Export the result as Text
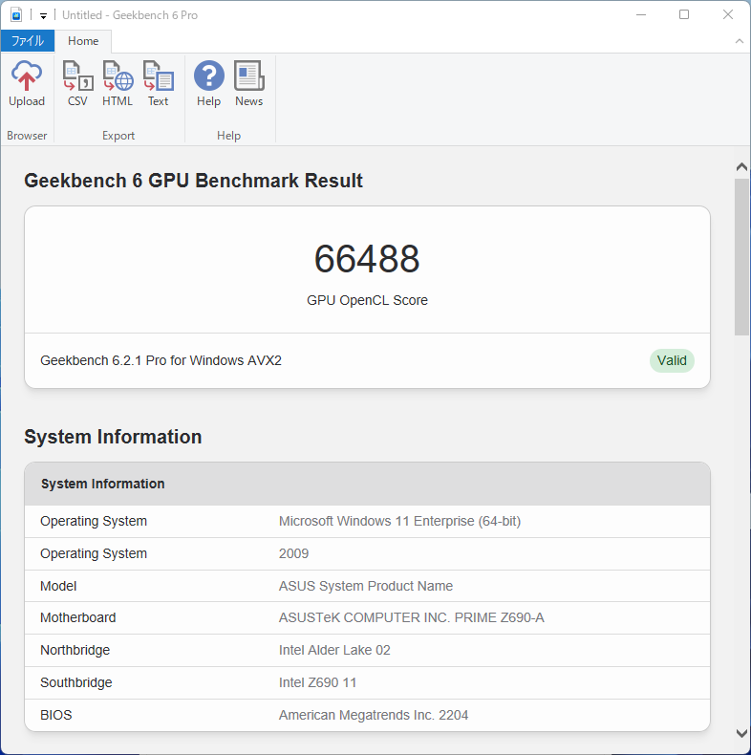The image size is (751, 755). pyautogui.click(x=158, y=84)
